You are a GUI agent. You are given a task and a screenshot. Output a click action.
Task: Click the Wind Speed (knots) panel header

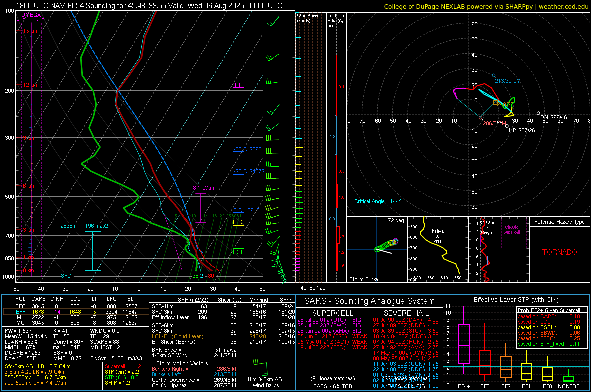(x=308, y=18)
